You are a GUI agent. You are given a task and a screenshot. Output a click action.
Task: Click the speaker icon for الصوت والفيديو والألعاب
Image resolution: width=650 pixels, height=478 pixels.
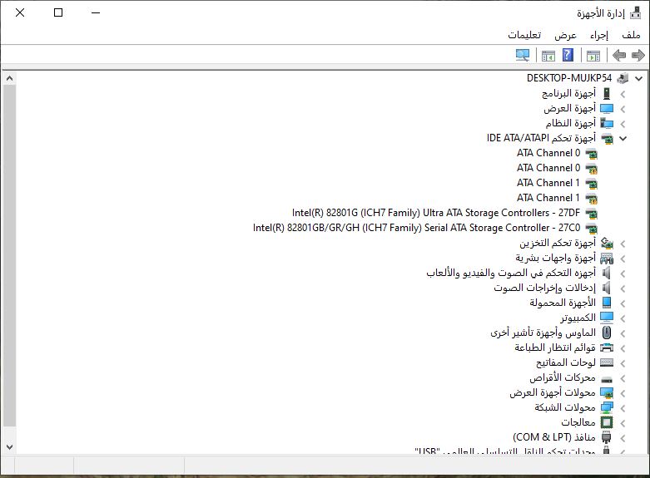(607, 273)
